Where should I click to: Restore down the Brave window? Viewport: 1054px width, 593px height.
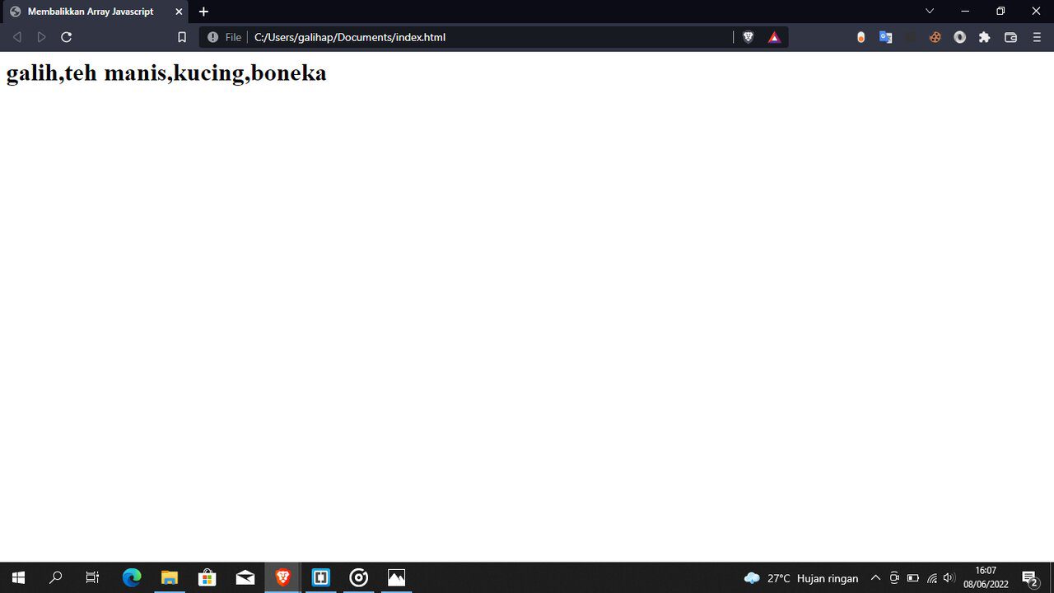1000,12
